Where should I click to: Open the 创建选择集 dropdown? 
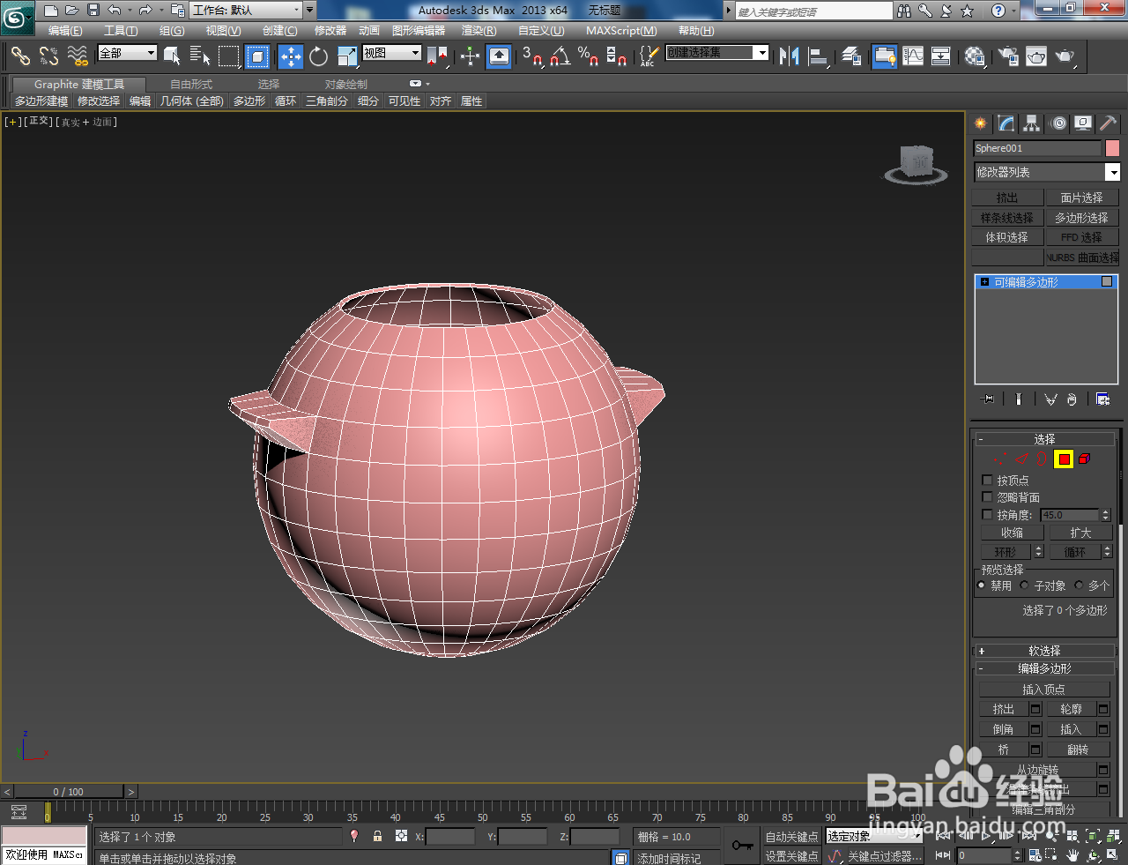tap(717, 53)
